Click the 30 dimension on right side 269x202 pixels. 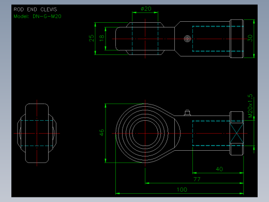[x=250, y=38]
